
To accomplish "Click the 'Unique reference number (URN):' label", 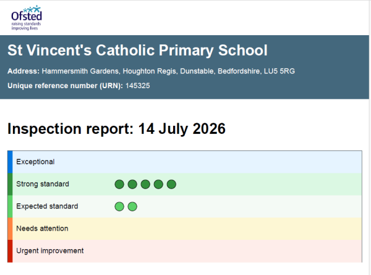I will coord(65,86).
